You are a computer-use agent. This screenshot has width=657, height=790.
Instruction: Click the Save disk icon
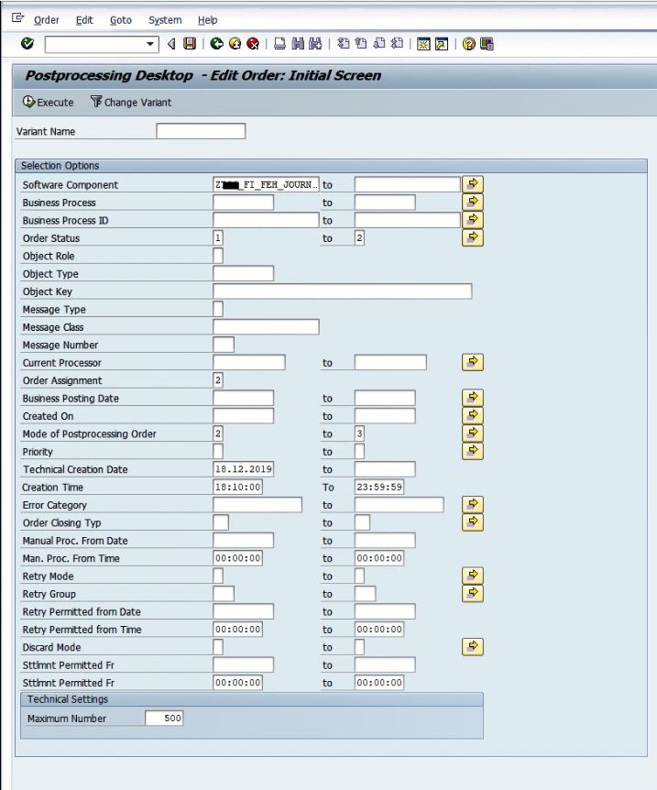(x=190, y=44)
